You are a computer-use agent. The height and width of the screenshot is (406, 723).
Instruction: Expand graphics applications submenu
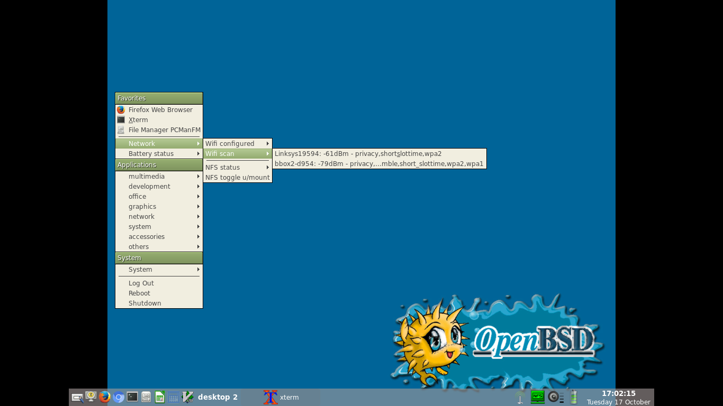[159, 207]
